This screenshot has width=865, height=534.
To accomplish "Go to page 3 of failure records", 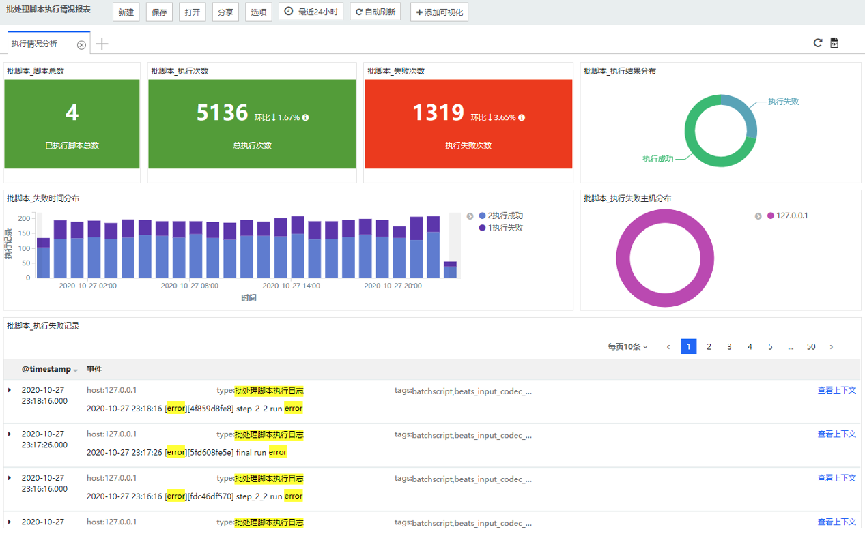I will pos(729,347).
